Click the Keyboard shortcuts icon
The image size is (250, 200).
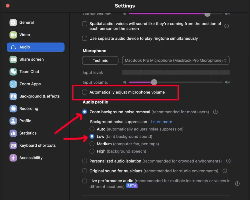[13, 145]
